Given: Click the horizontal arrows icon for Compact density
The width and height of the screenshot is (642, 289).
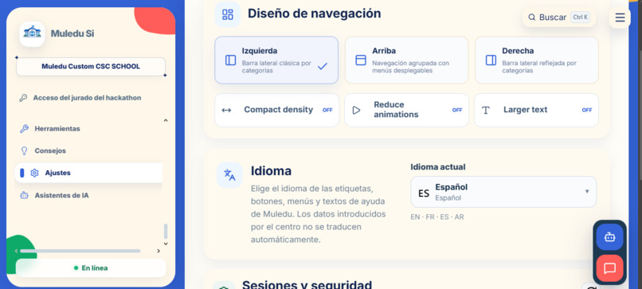Looking at the screenshot, I should 226,110.
